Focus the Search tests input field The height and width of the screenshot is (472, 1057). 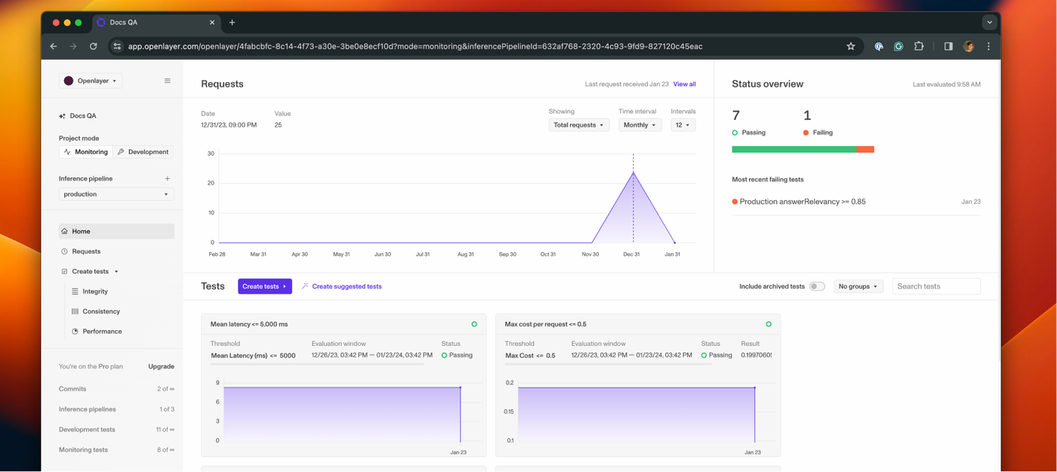coord(936,286)
